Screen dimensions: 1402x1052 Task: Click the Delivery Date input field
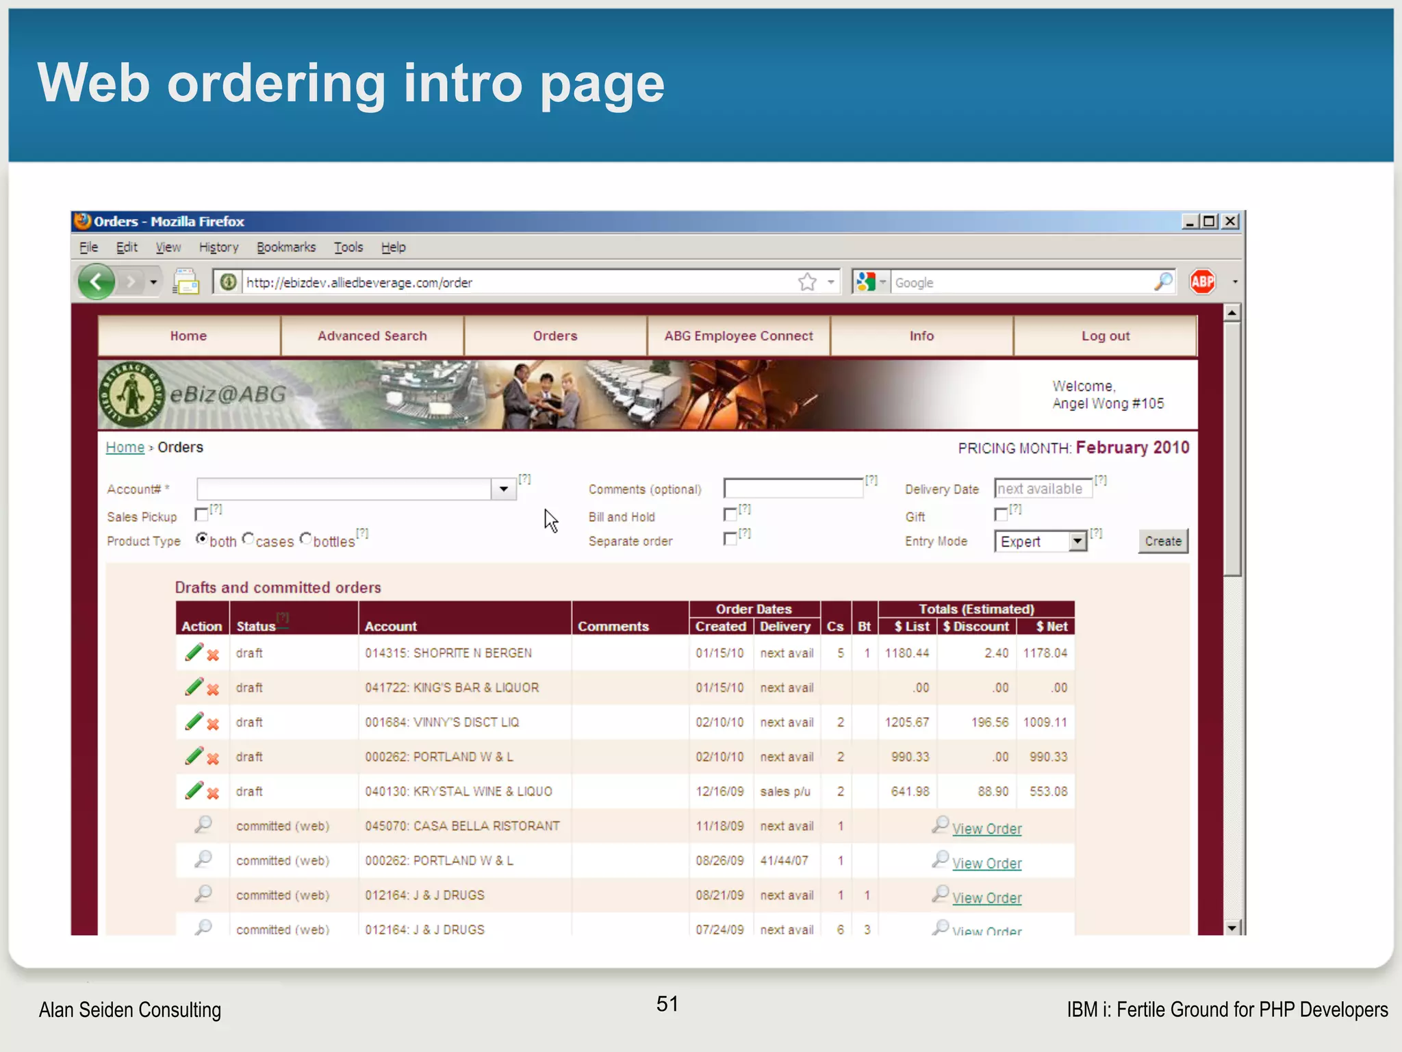pos(1043,488)
